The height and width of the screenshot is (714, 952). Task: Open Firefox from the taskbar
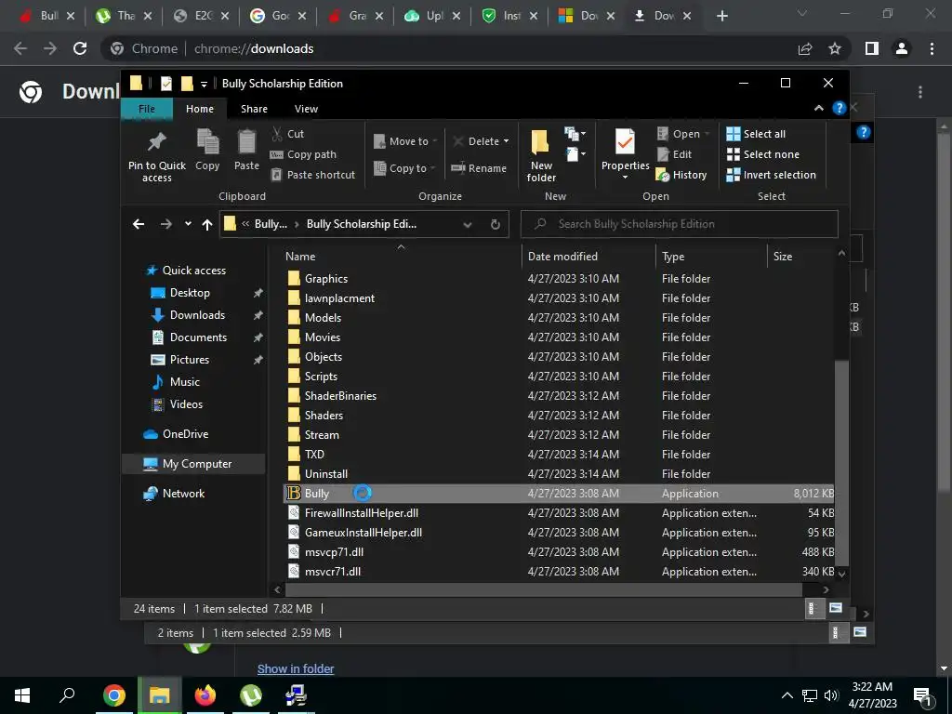(x=205, y=695)
